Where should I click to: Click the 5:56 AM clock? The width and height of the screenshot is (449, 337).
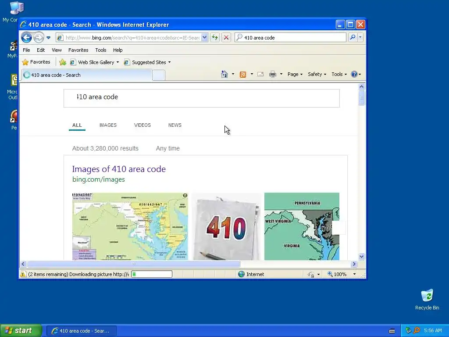pos(433,331)
